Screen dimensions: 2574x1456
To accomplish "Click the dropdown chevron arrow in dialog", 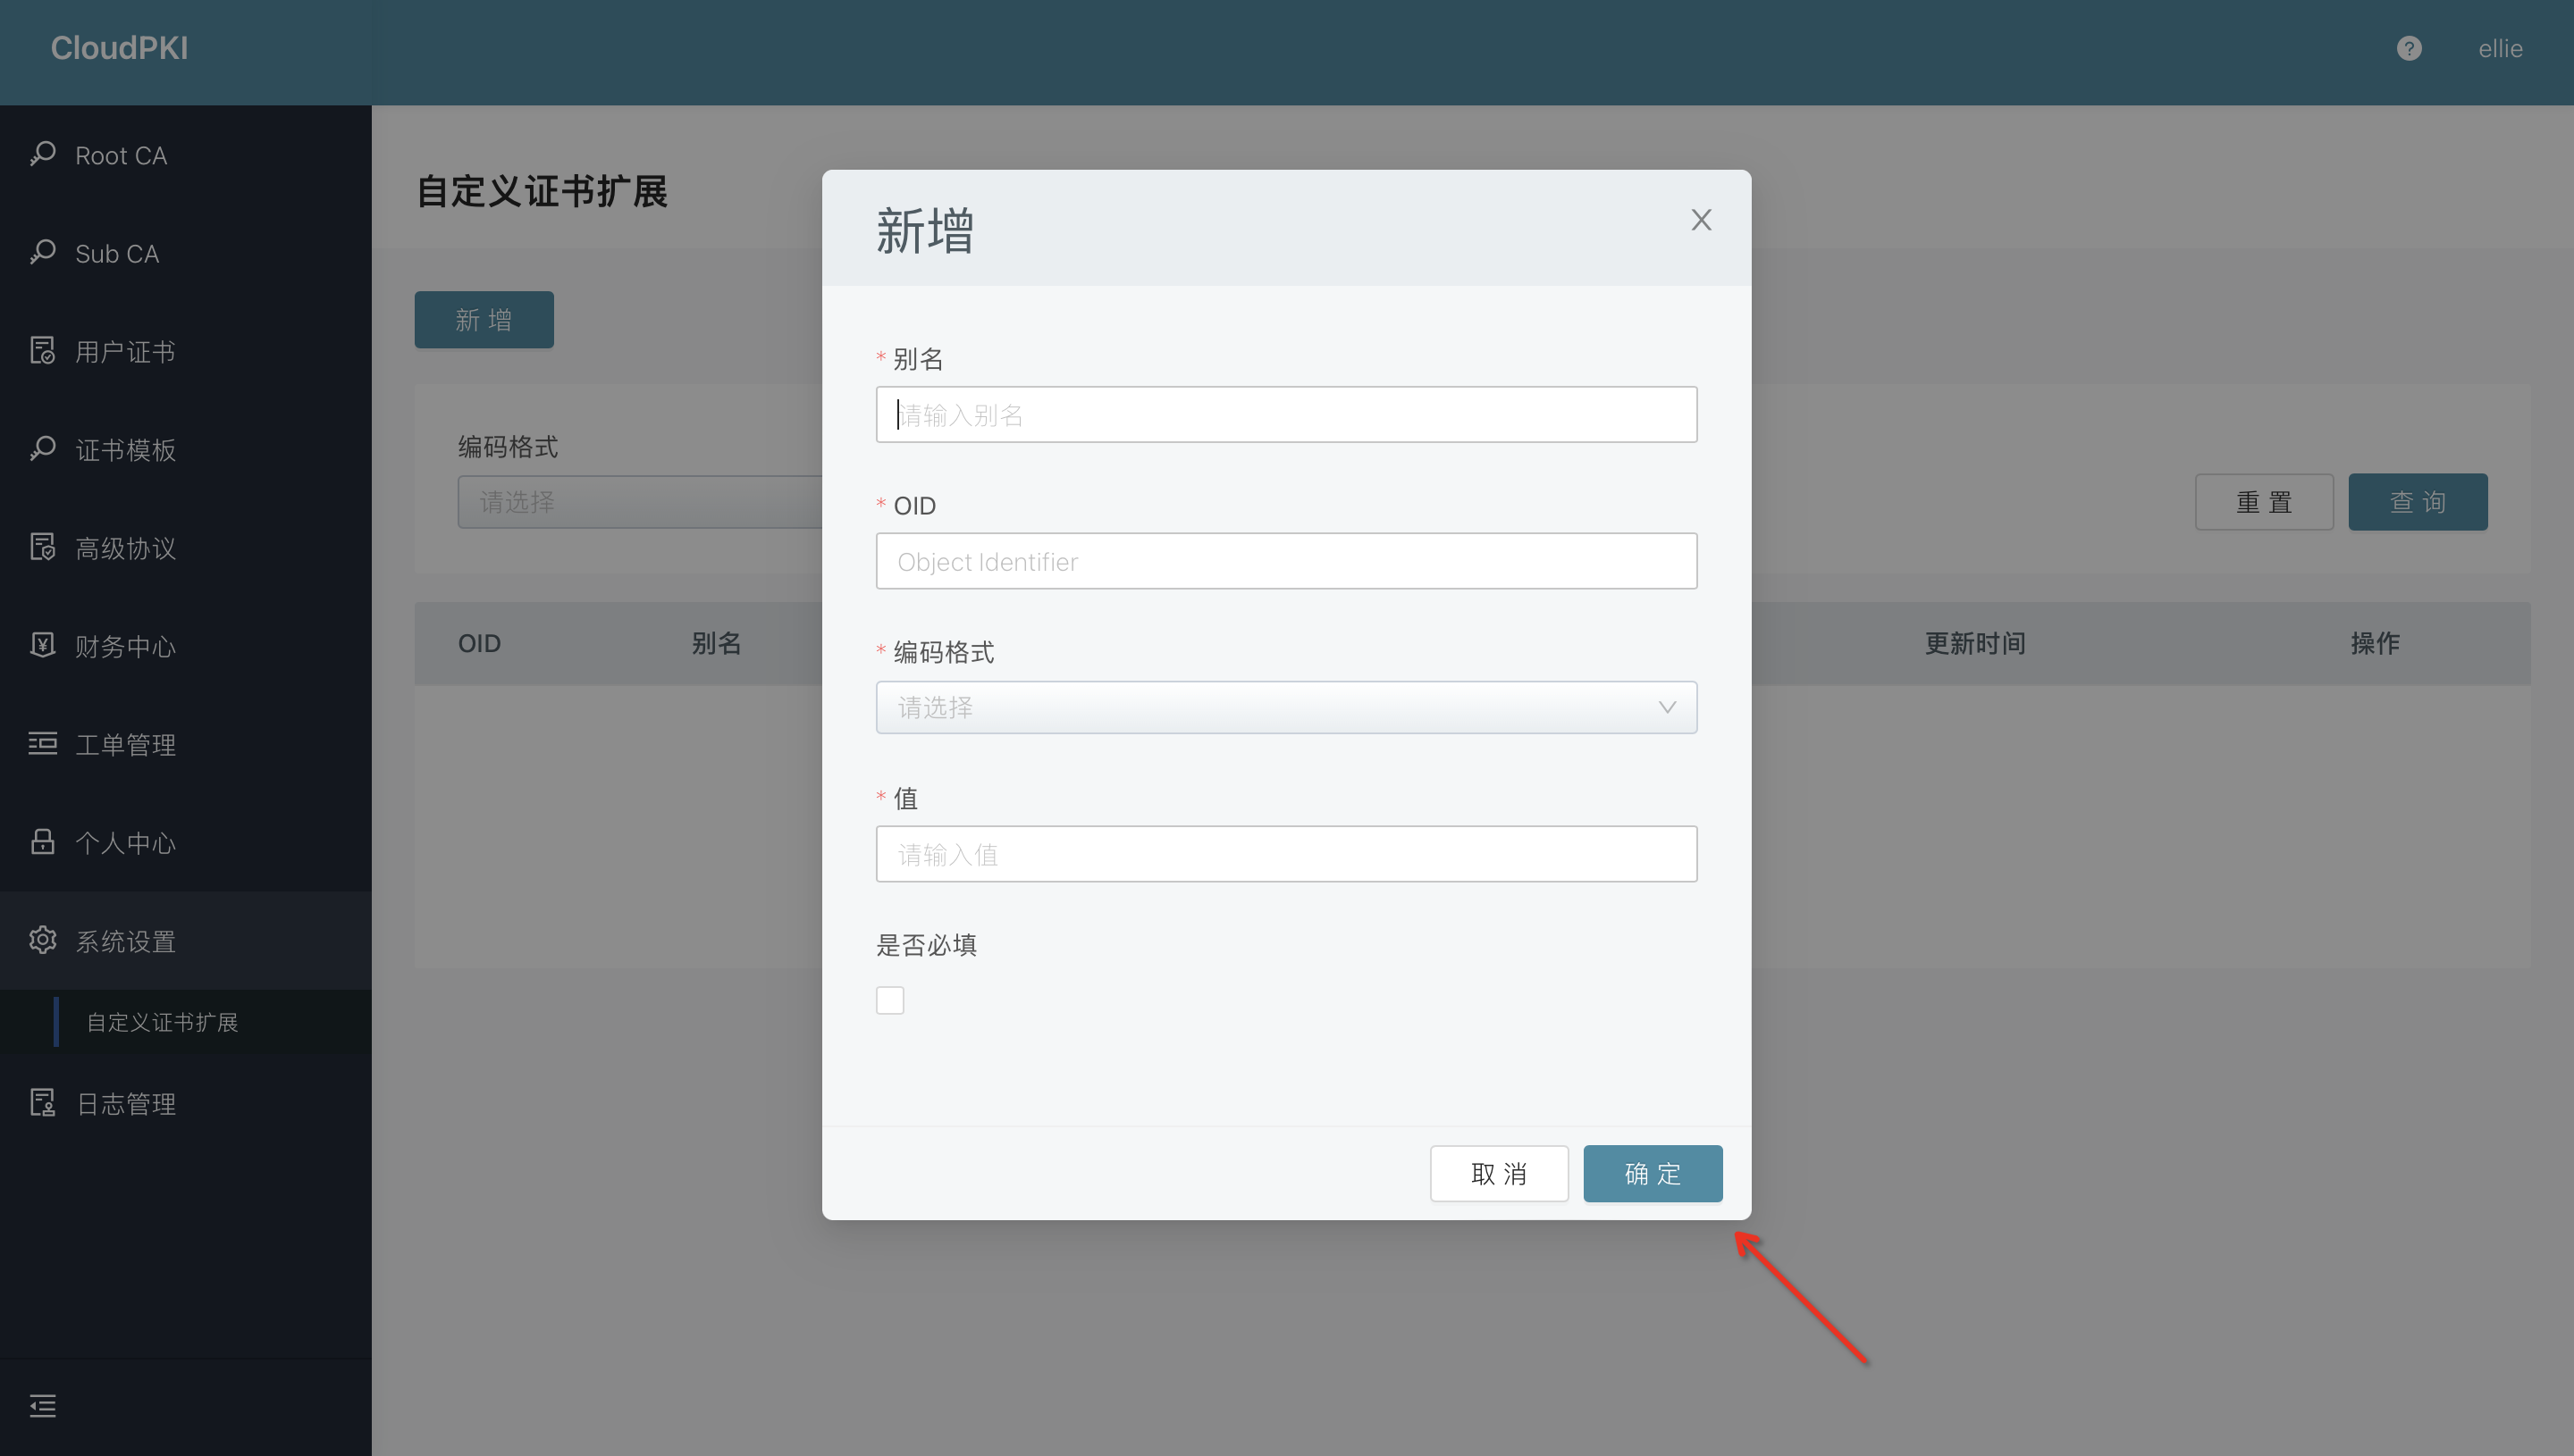I will point(1667,708).
